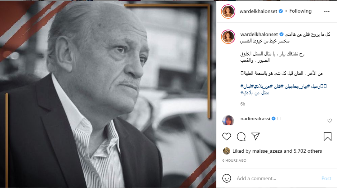Open the 6 HOURS AGO timestamp link
The width and height of the screenshot is (337, 188).
[x=234, y=161]
